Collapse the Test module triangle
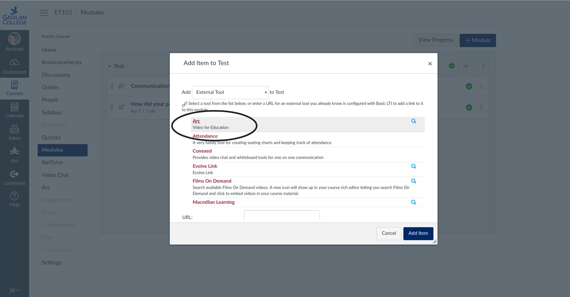This screenshot has height=297, width=570. pos(109,66)
